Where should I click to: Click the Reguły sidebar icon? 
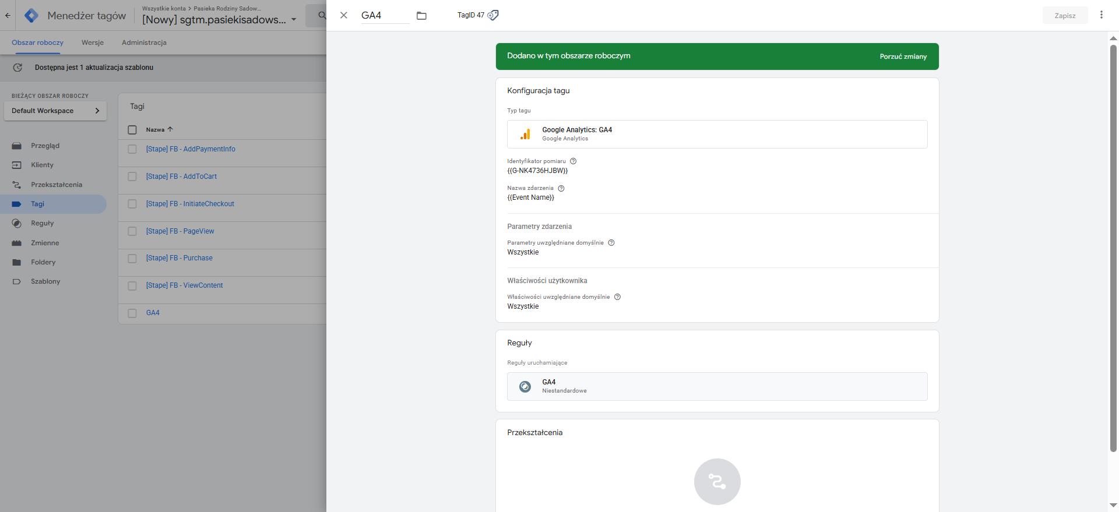pos(17,223)
